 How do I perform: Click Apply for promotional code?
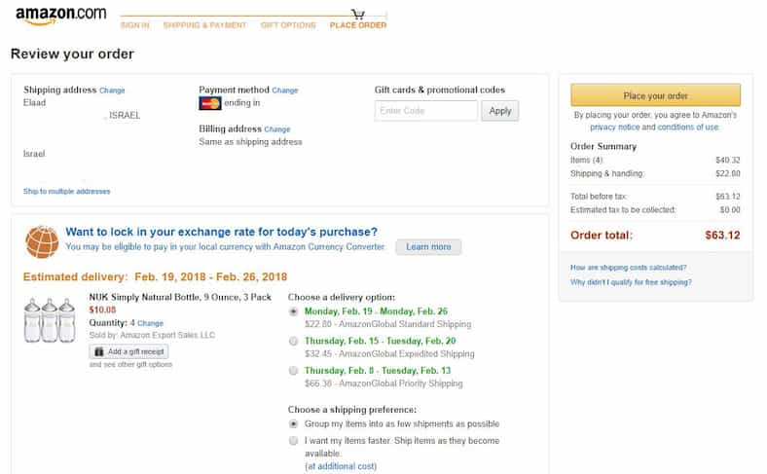pos(499,111)
